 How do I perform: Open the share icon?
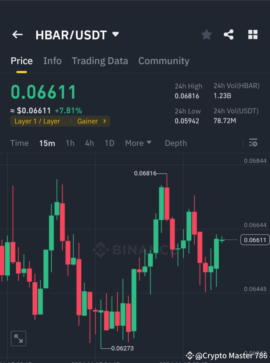(x=229, y=34)
